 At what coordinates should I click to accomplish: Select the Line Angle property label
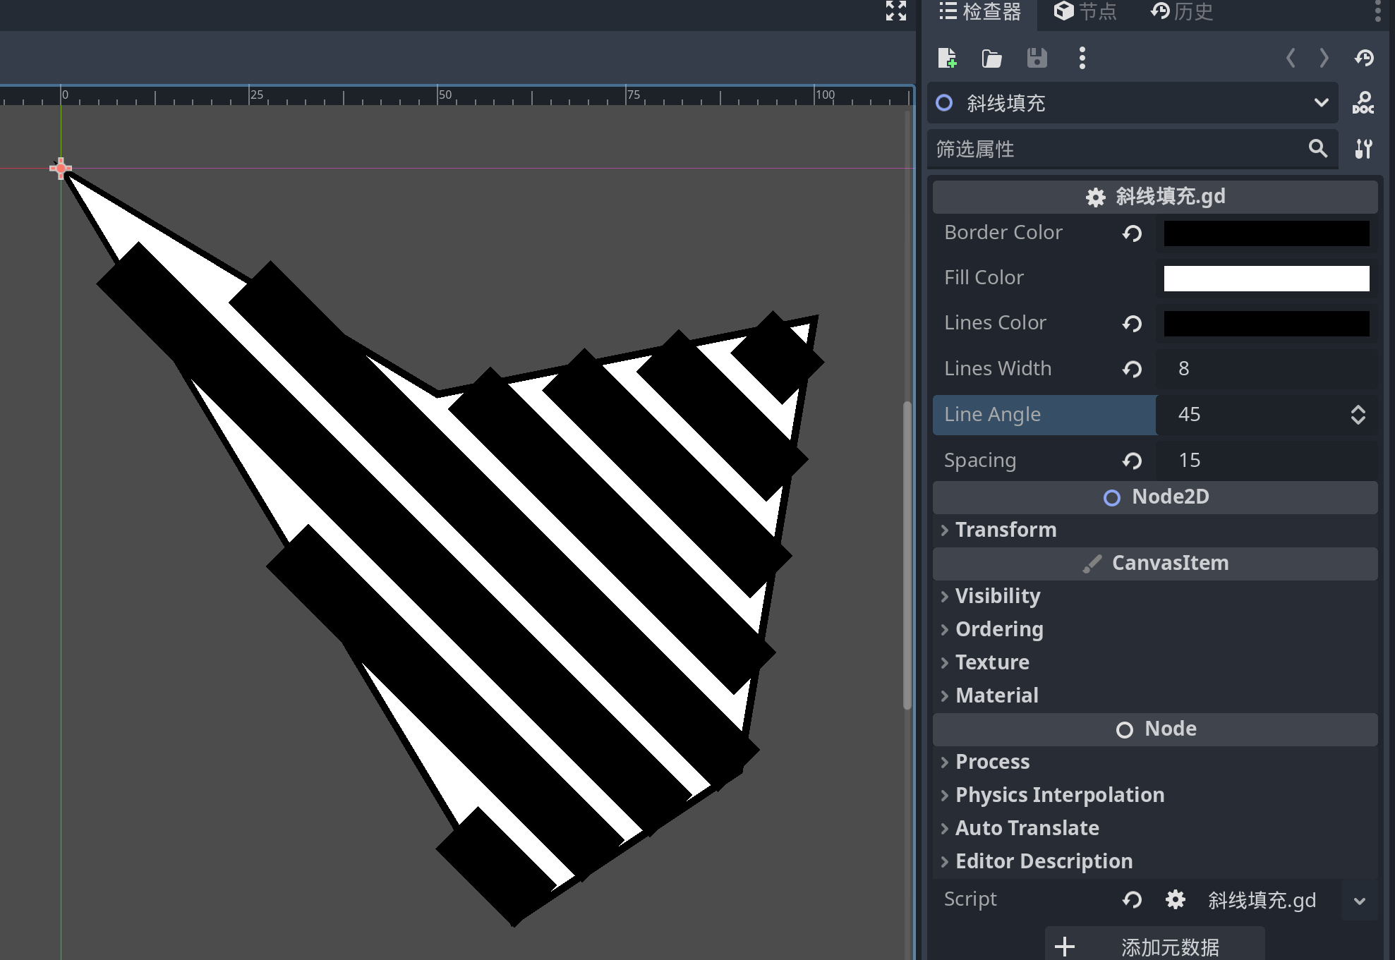pyautogui.click(x=992, y=415)
